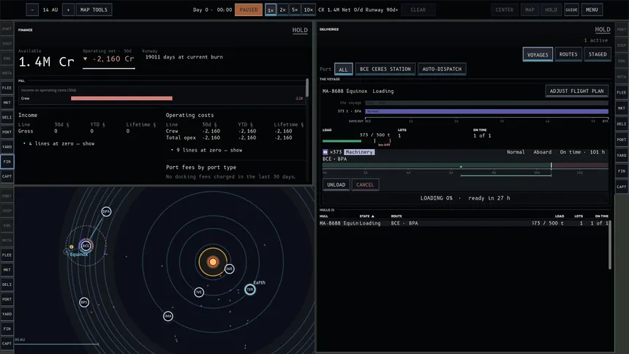
Task: Expand the Operating net -2,160 Cr triangle
Action: (x=85, y=59)
